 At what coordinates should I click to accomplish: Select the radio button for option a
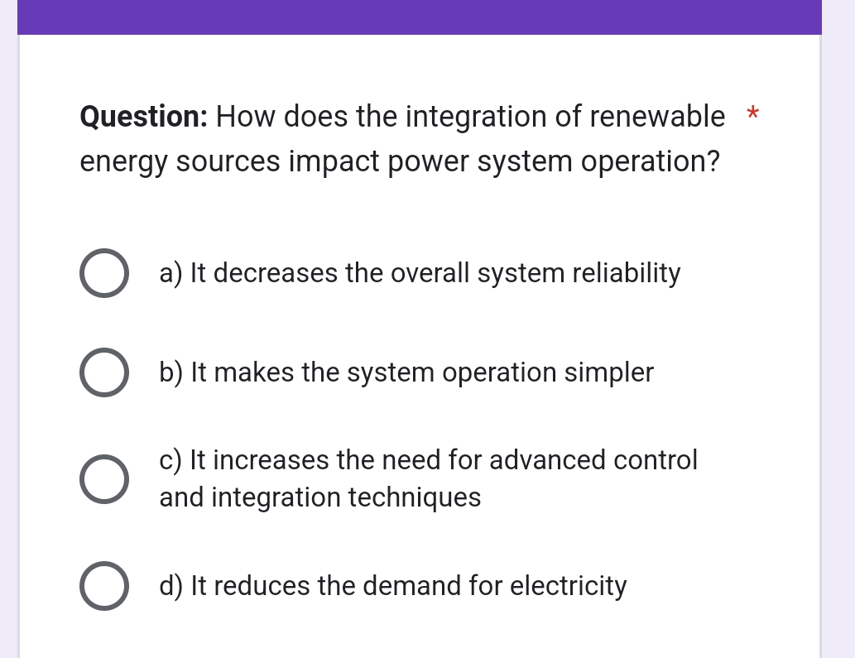pyautogui.click(x=104, y=272)
